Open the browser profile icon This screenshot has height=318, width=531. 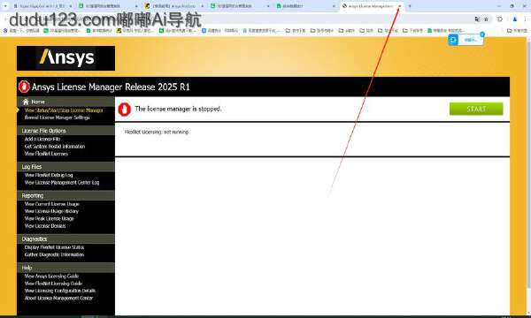[515, 19]
